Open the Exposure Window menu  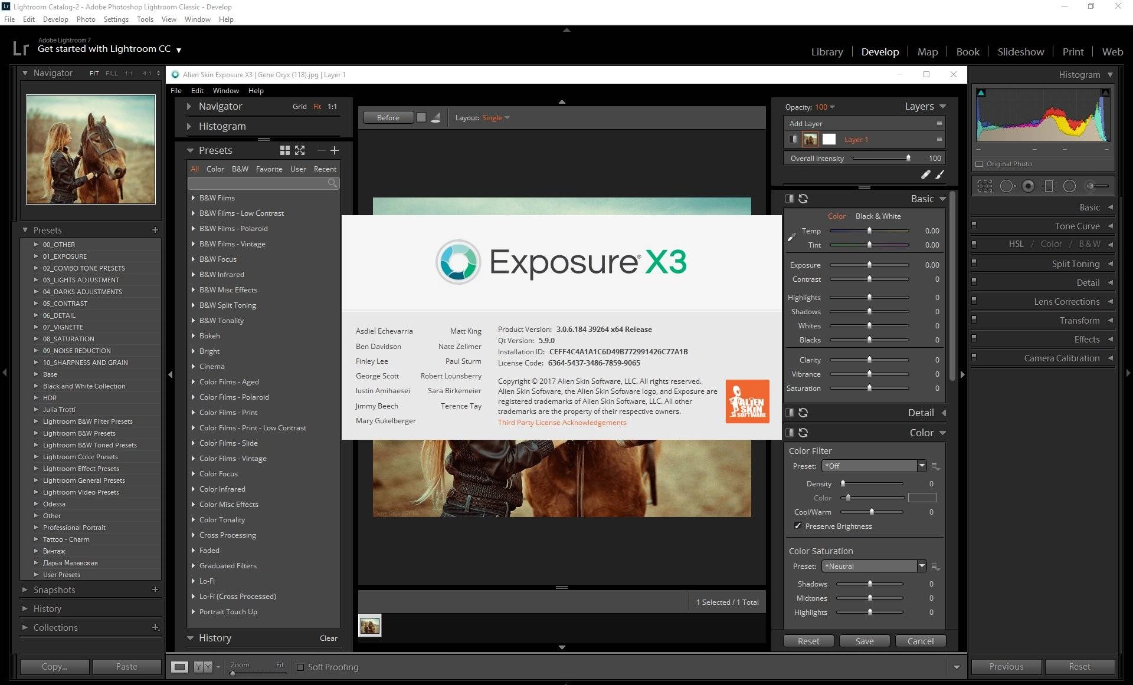pos(225,91)
